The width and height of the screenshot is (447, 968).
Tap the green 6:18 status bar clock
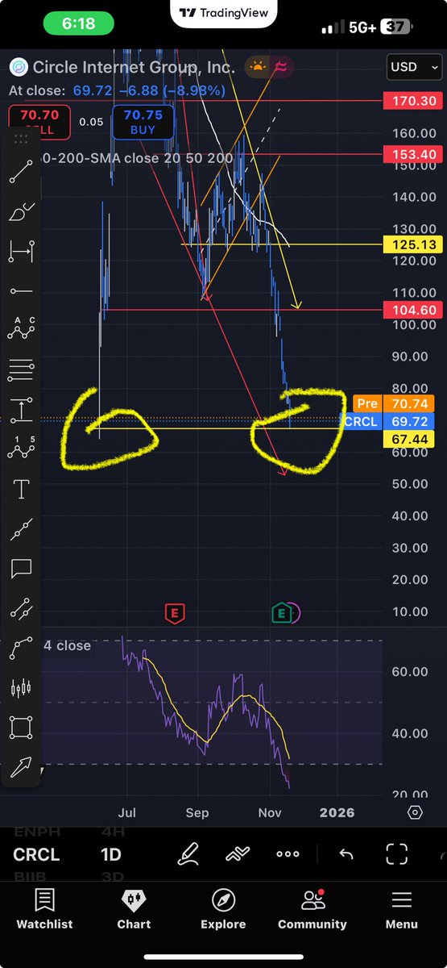[x=78, y=24]
